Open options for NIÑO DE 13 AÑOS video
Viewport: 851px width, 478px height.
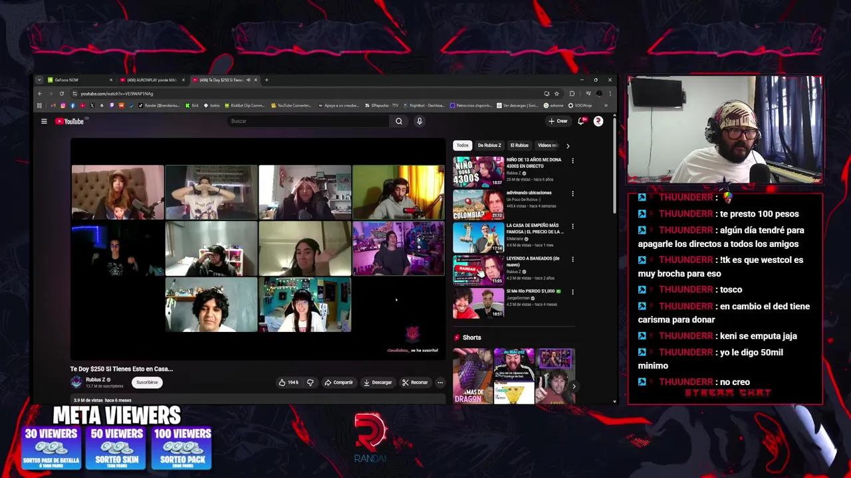(x=572, y=160)
